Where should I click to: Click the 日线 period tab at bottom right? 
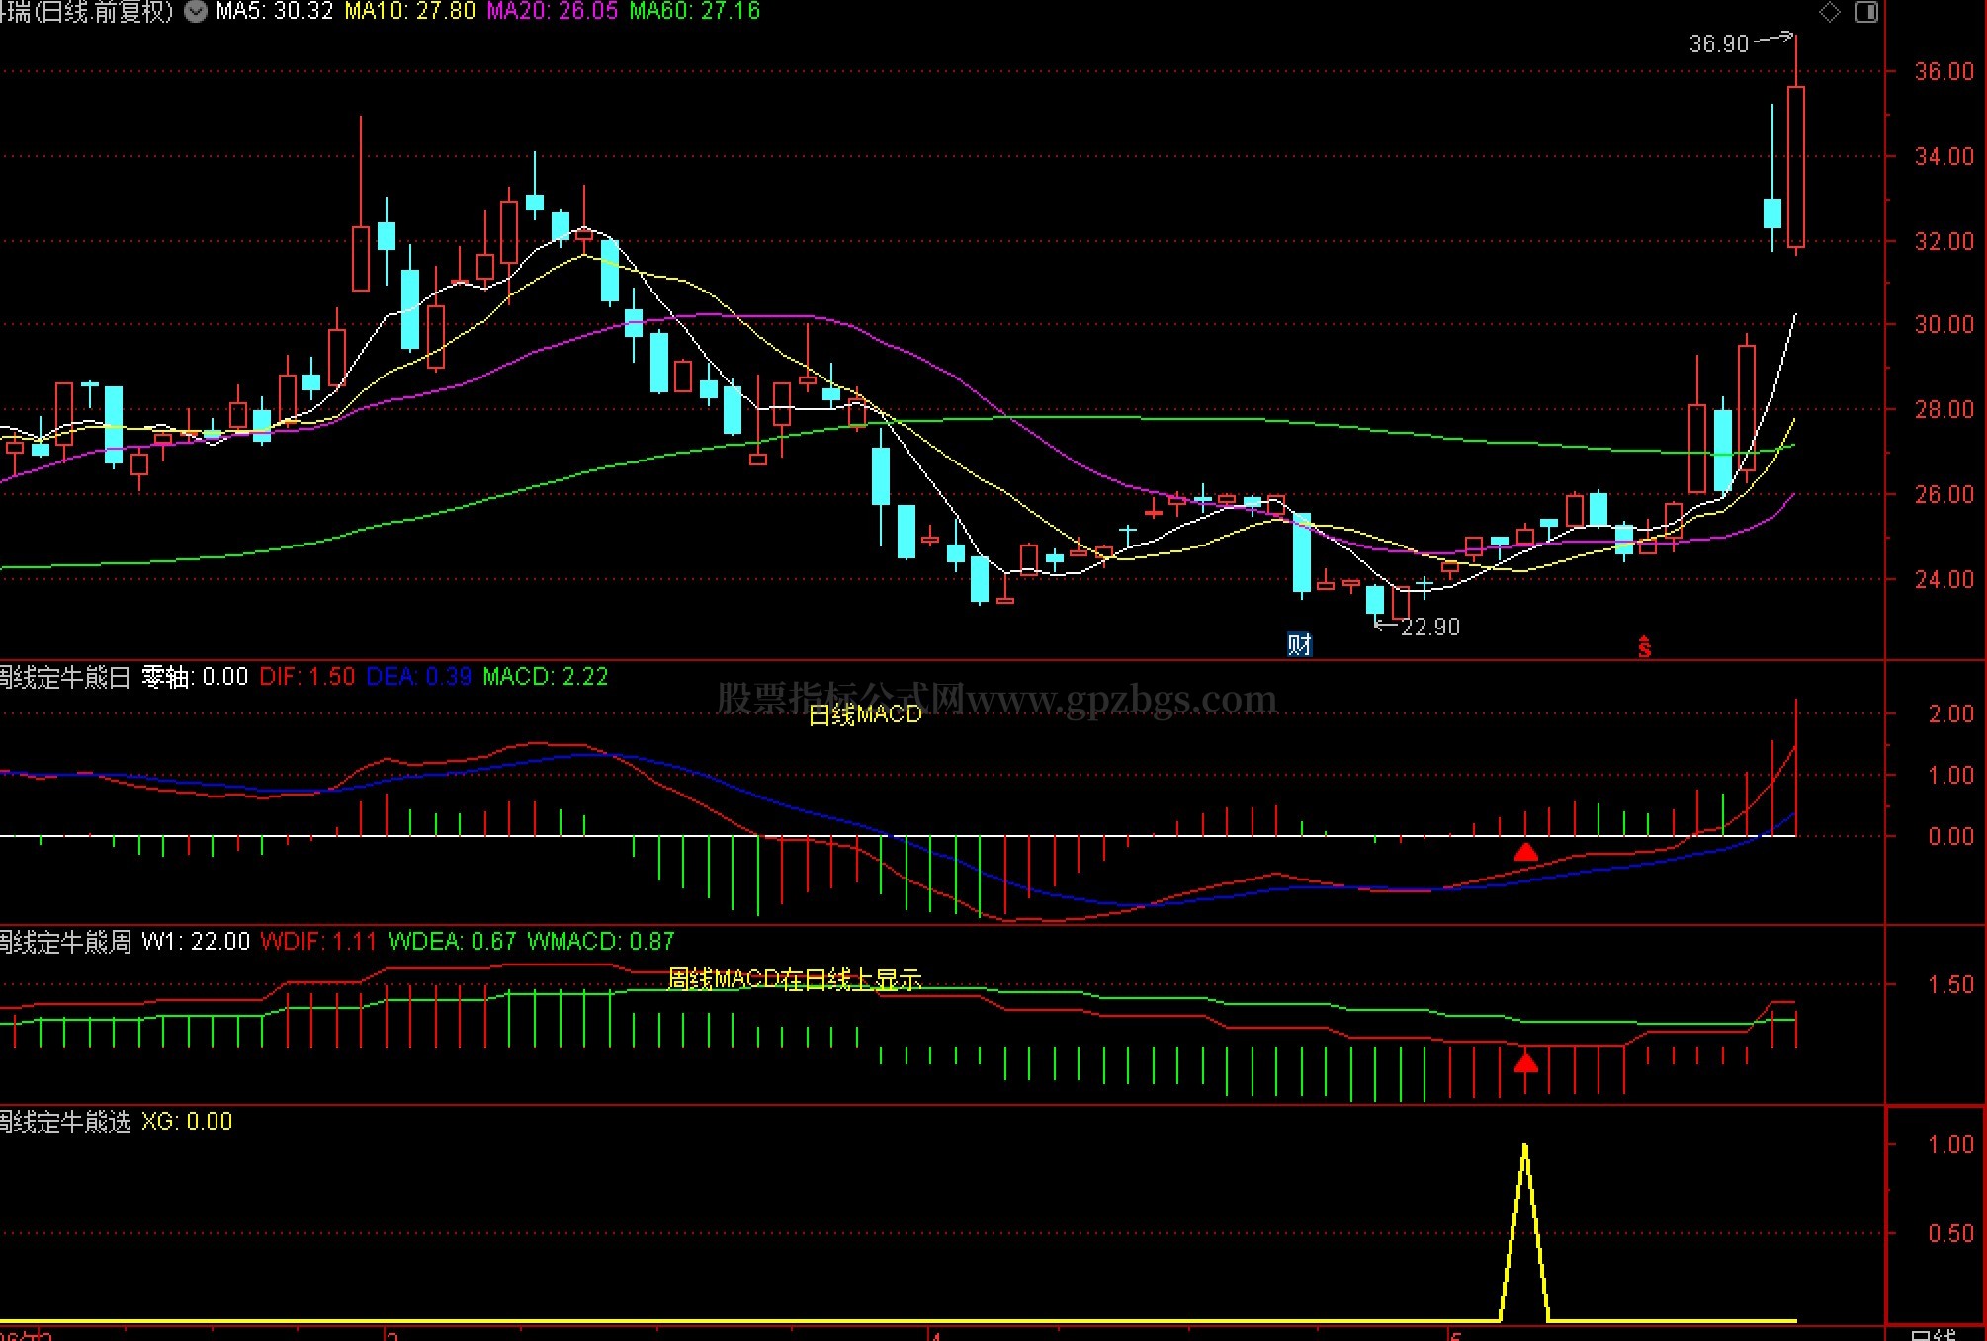tap(1934, 1334)
